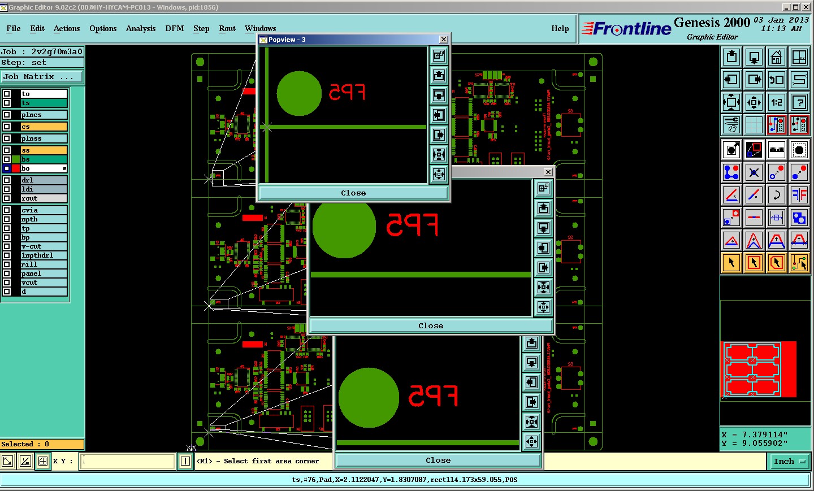Open the Rout menu
The width and height of the screenshot is (814, 491).
[227, 28]
